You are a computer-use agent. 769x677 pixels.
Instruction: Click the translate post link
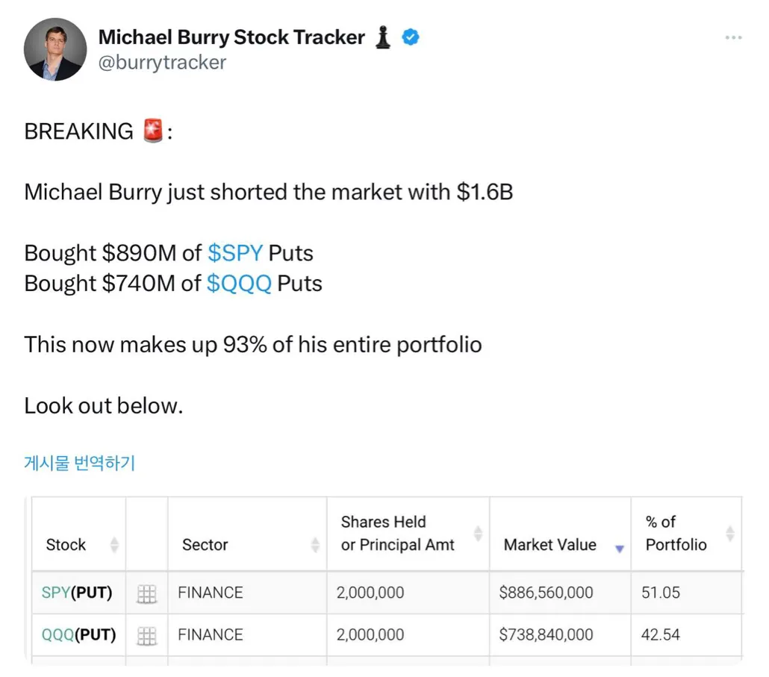[x=79, y=463]
